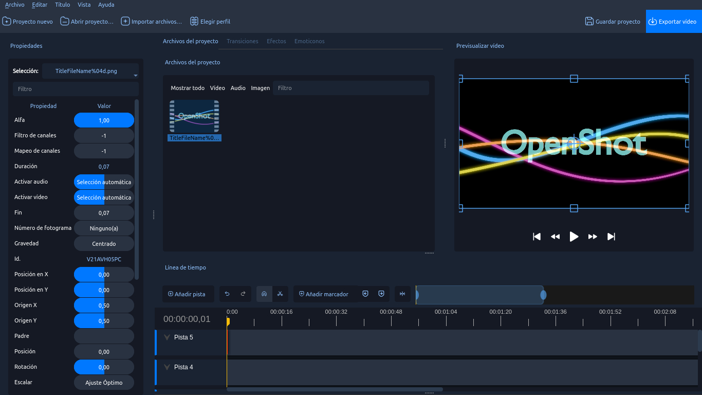Click the Id. value V21AVH05PC
This screenshot has width=702, height=395.
pos(104,259)
